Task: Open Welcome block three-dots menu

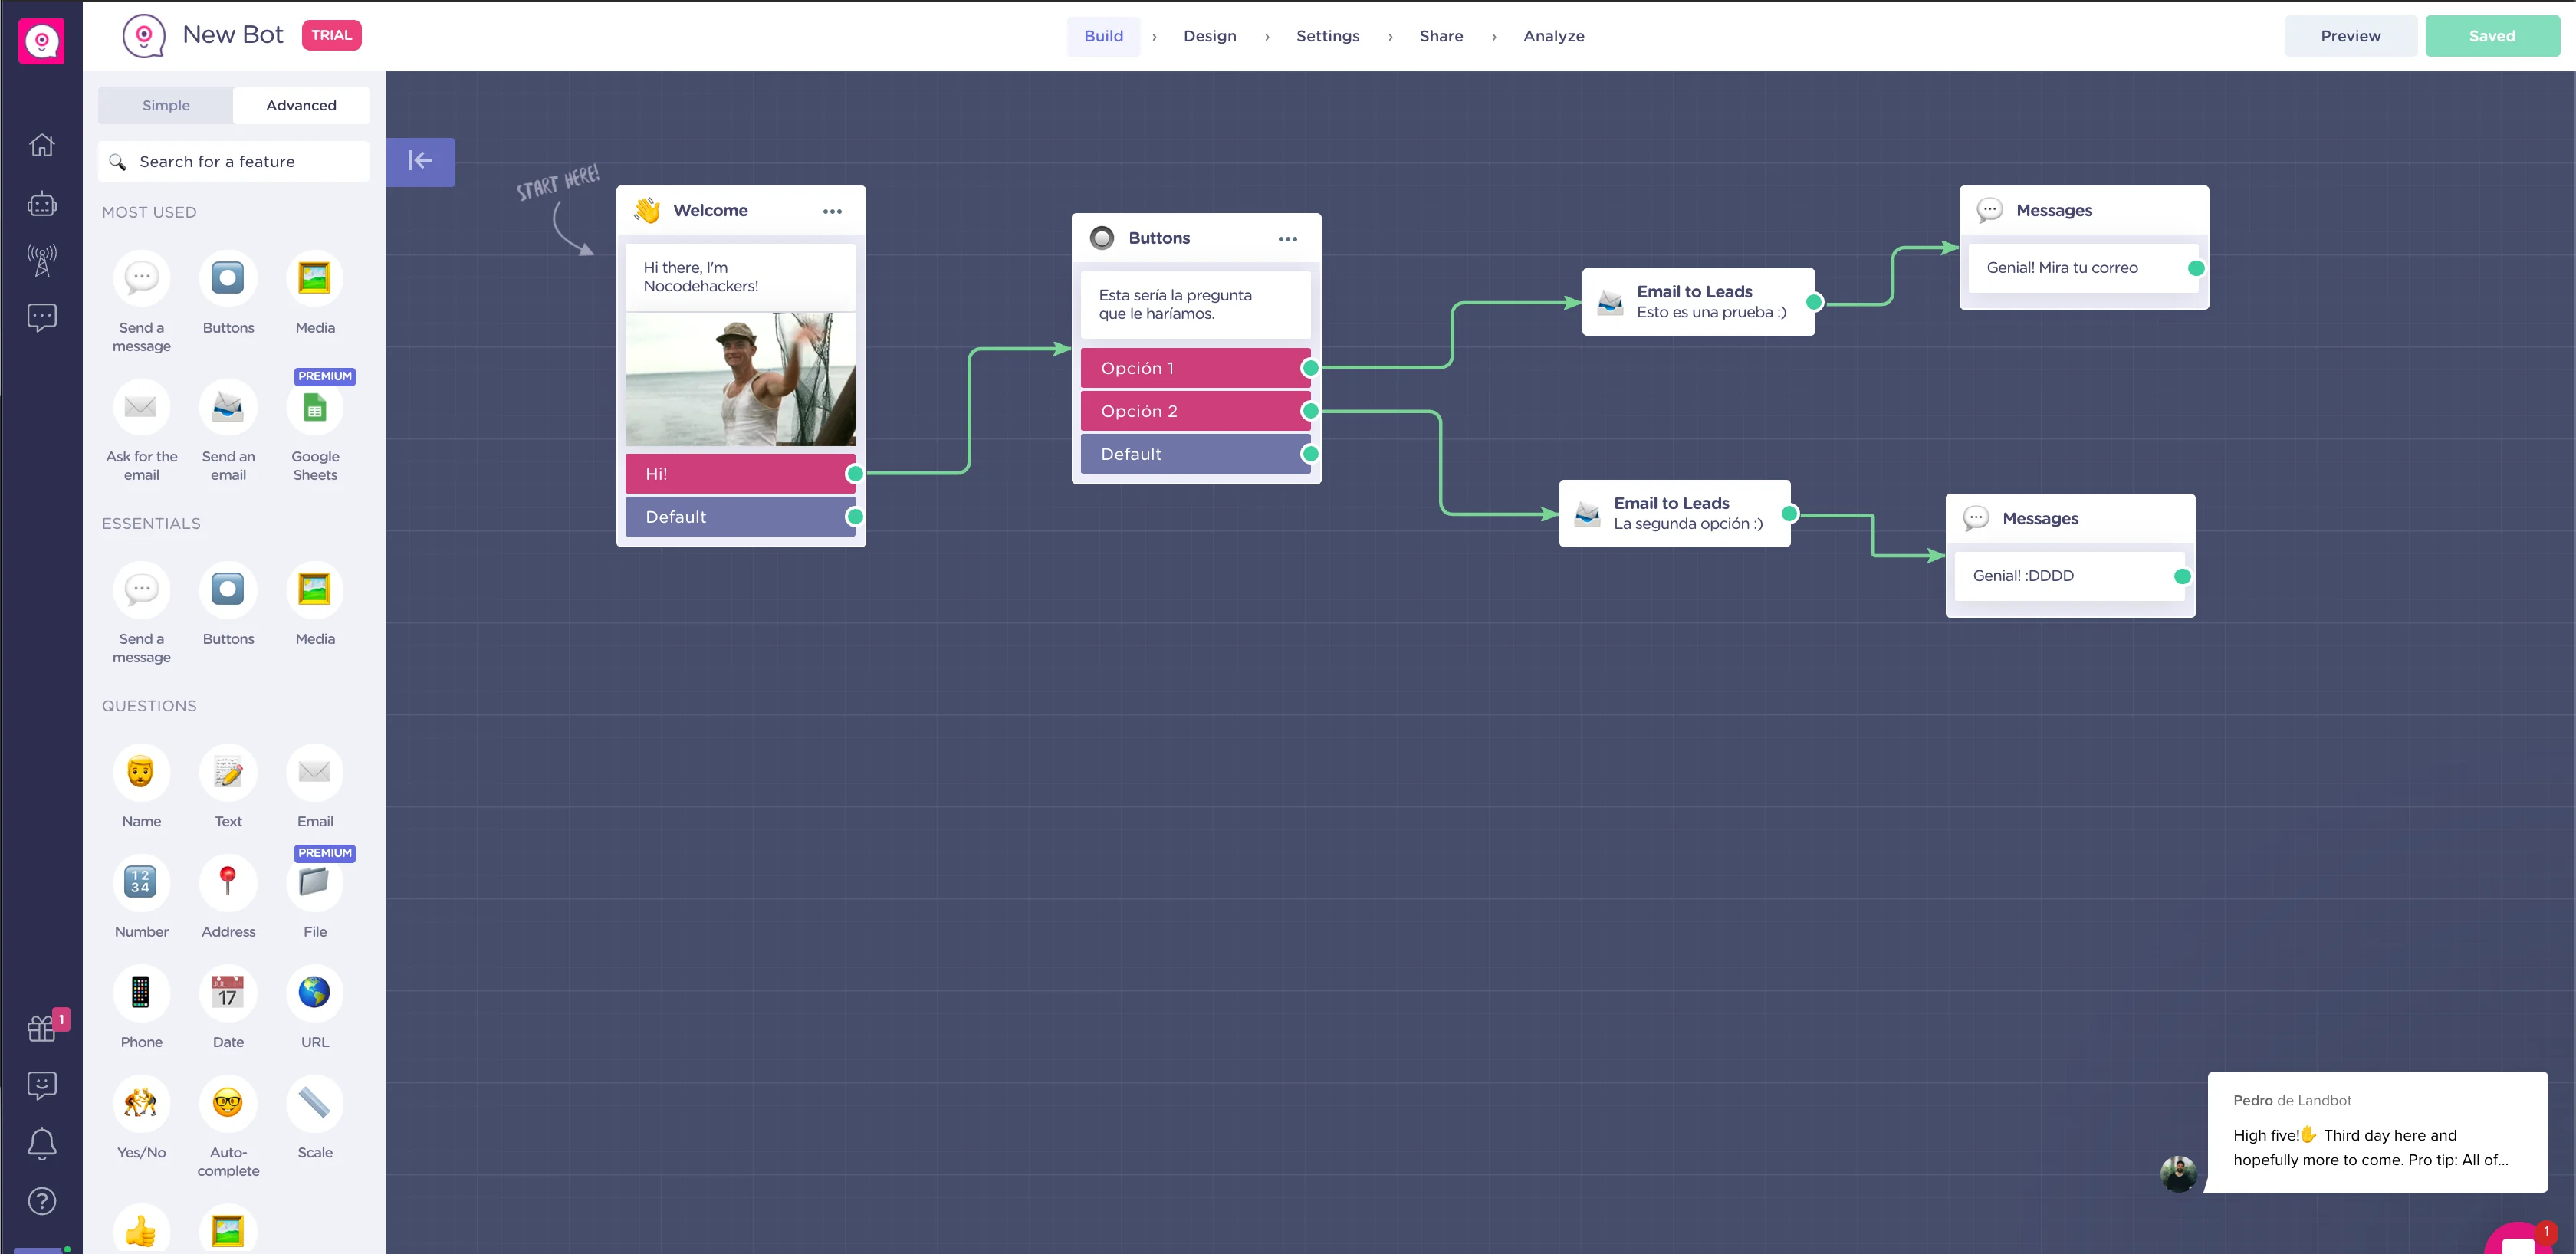Action: (x=832, y=211)
